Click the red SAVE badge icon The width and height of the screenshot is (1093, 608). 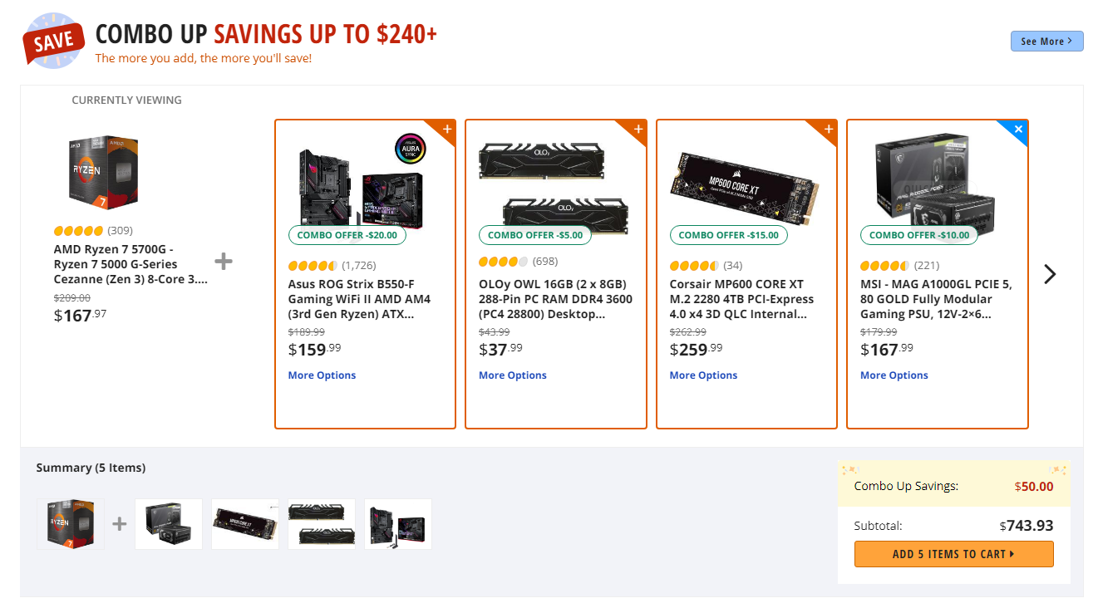(x=54, y=40)
